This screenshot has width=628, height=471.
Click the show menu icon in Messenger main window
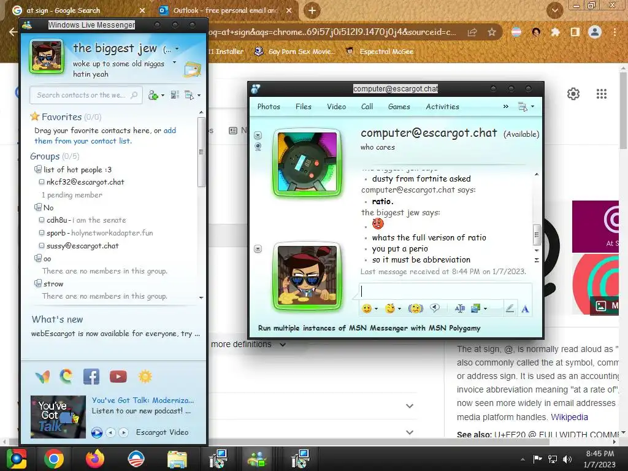coord(189,95)
